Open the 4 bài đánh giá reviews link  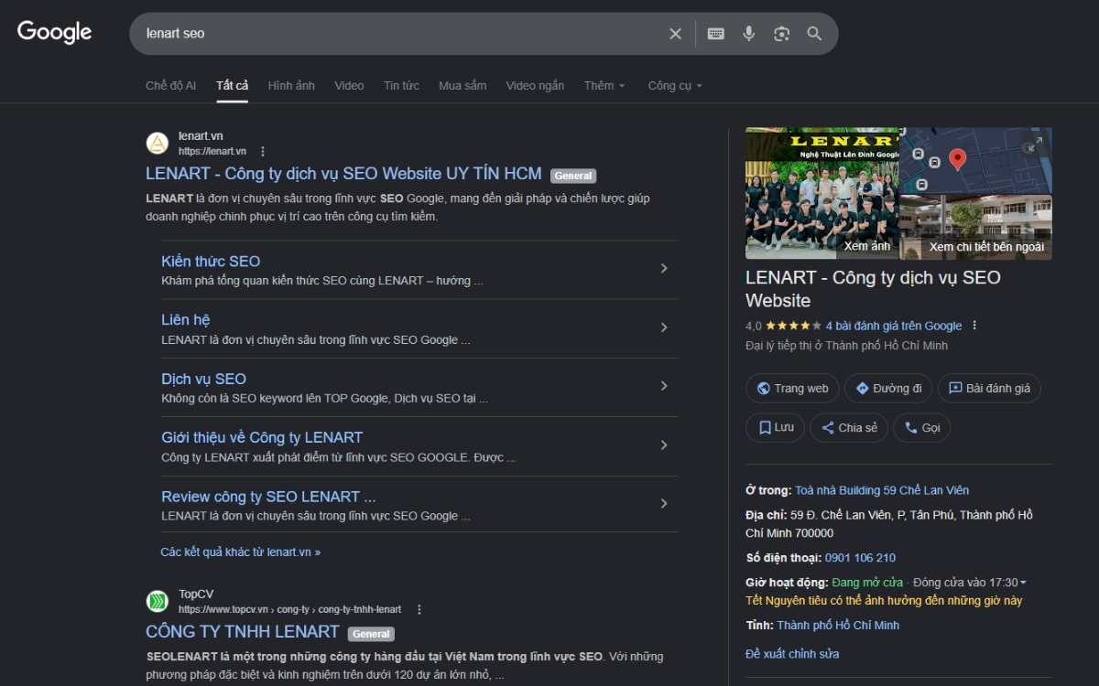pos(893,326)
